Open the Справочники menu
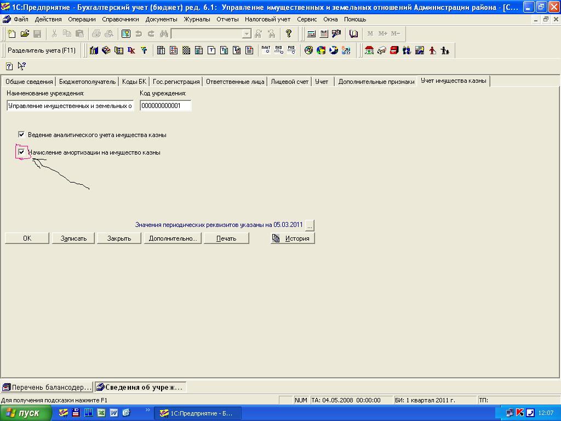Screen dimensions: 561x421 121,19
